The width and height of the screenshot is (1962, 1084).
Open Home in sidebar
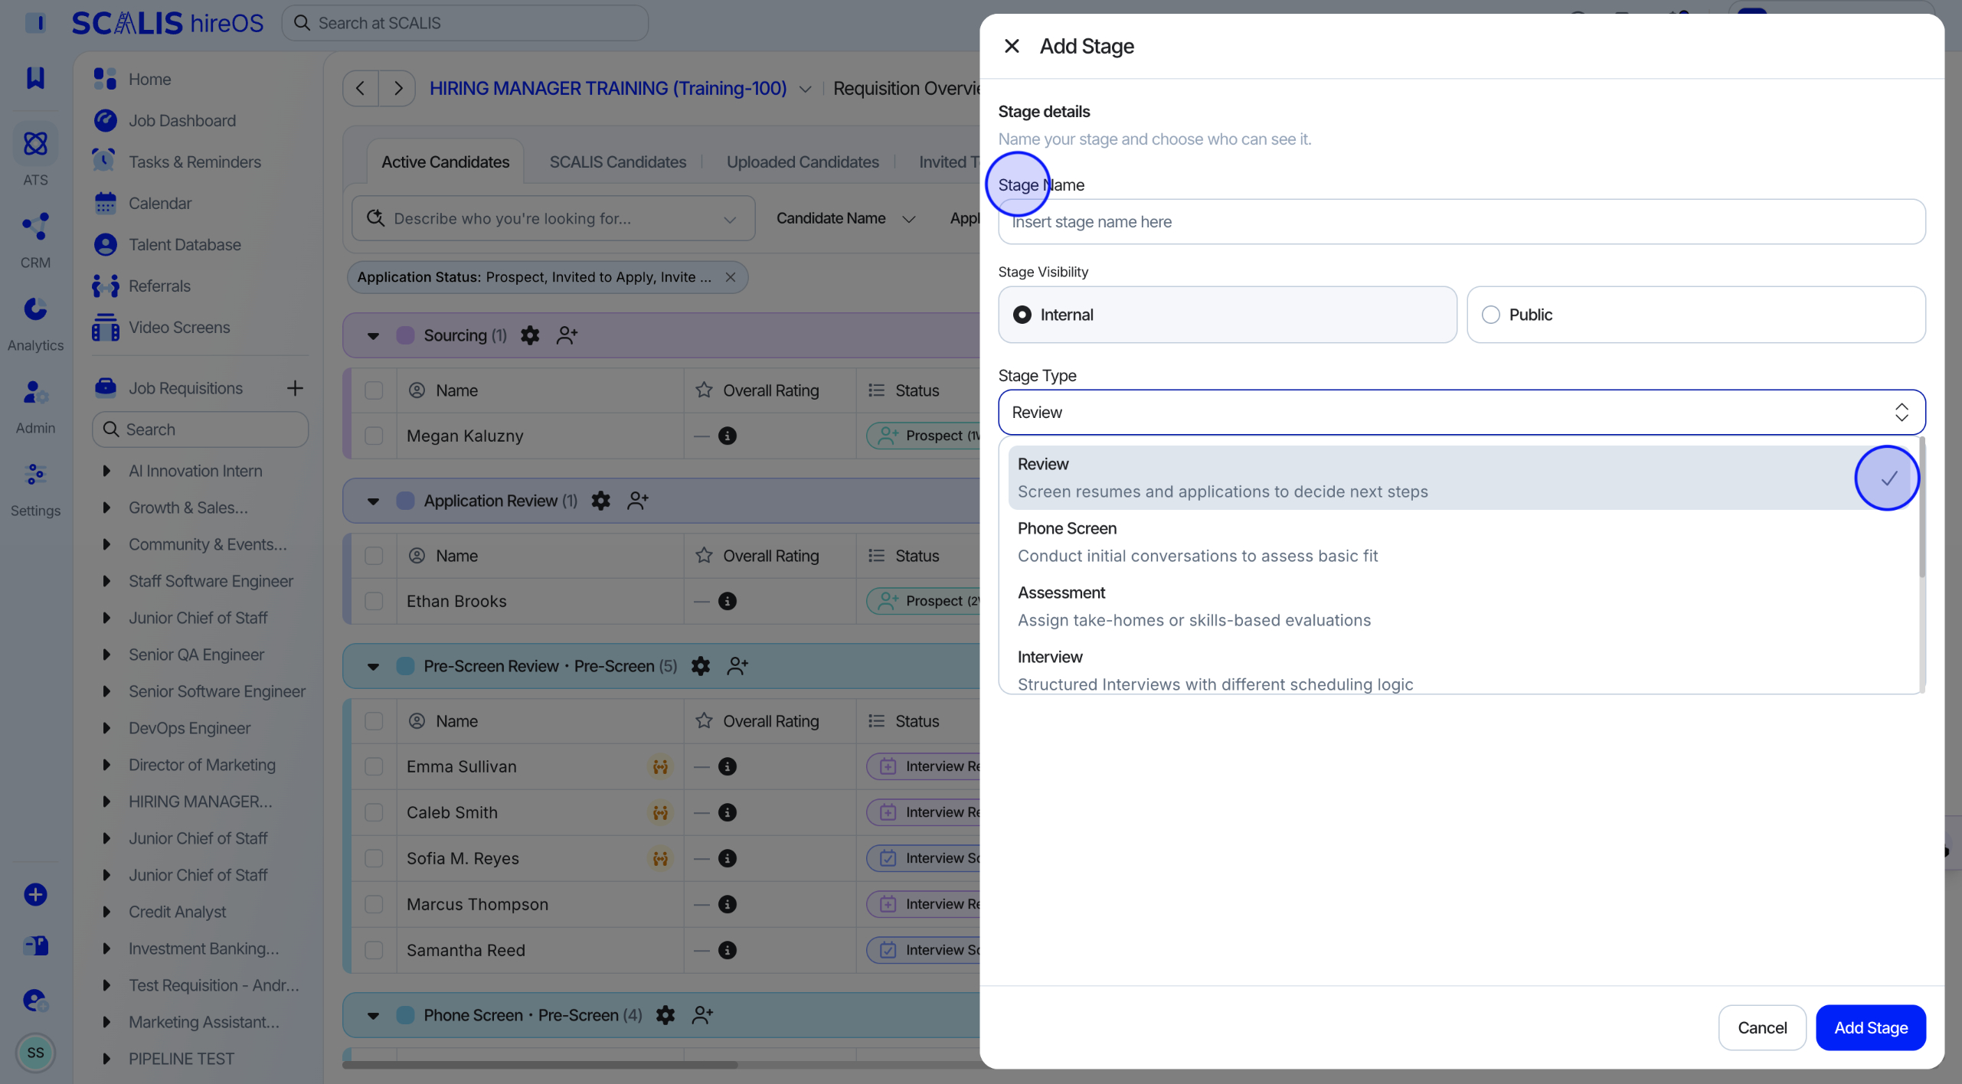[149, 79]
